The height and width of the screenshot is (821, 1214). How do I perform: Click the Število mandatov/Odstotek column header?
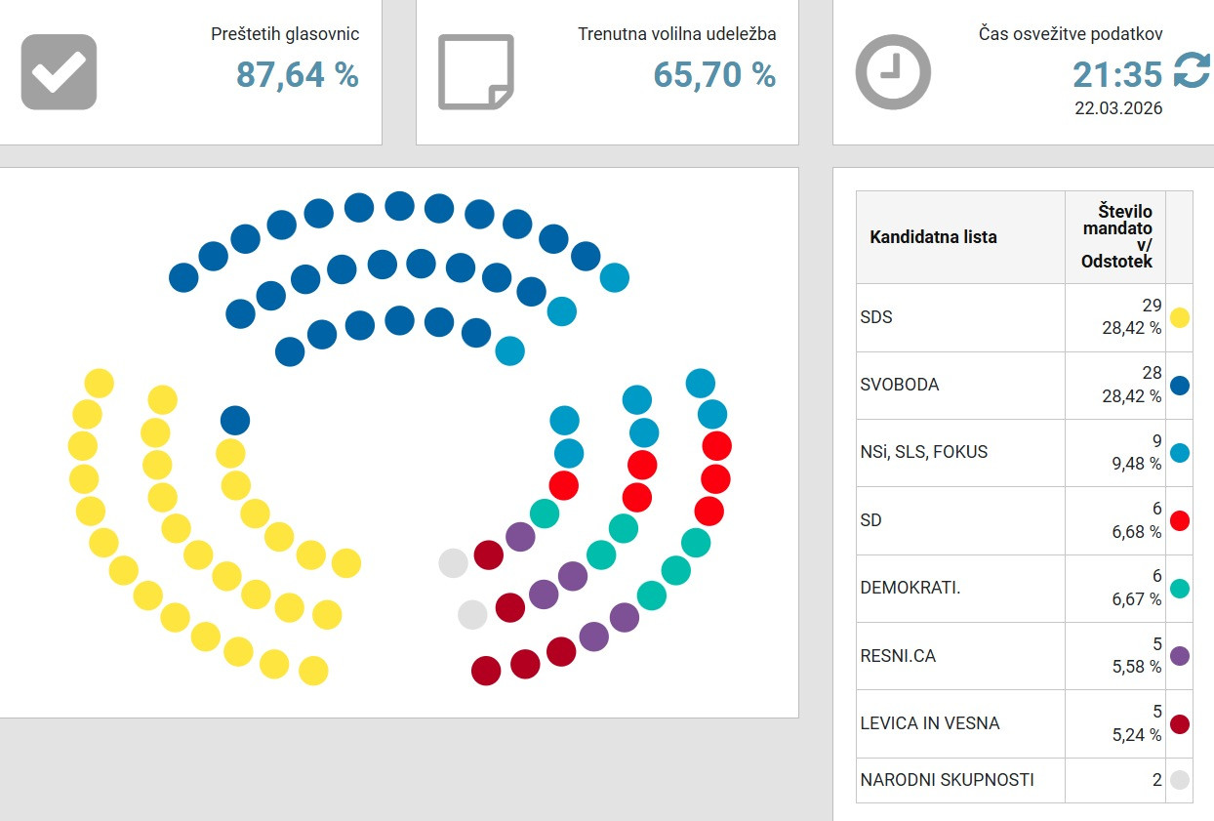coord(1116,237)
